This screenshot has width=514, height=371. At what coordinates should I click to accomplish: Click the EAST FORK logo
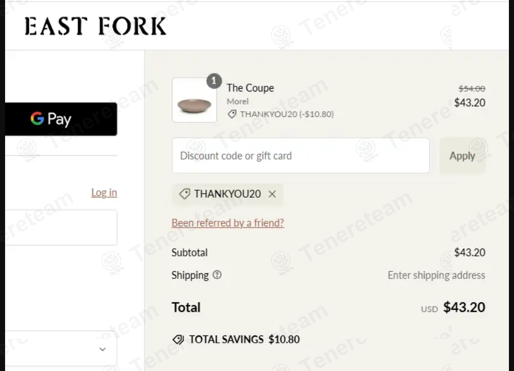pyautogui.click(x=95, y=27)
